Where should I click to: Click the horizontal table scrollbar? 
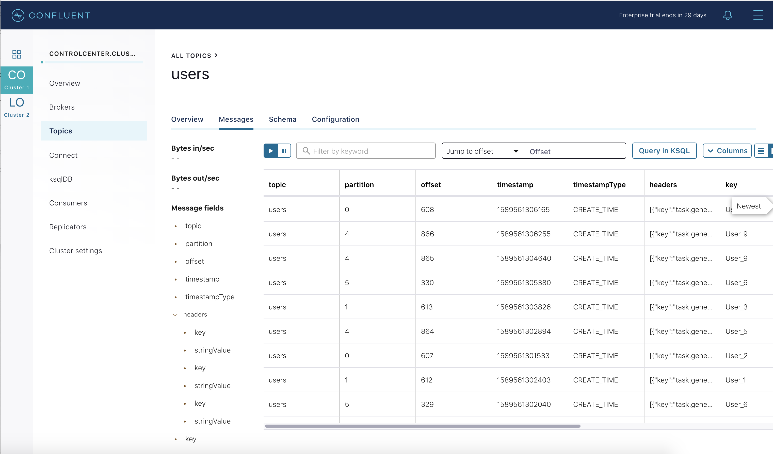[422, 426]
